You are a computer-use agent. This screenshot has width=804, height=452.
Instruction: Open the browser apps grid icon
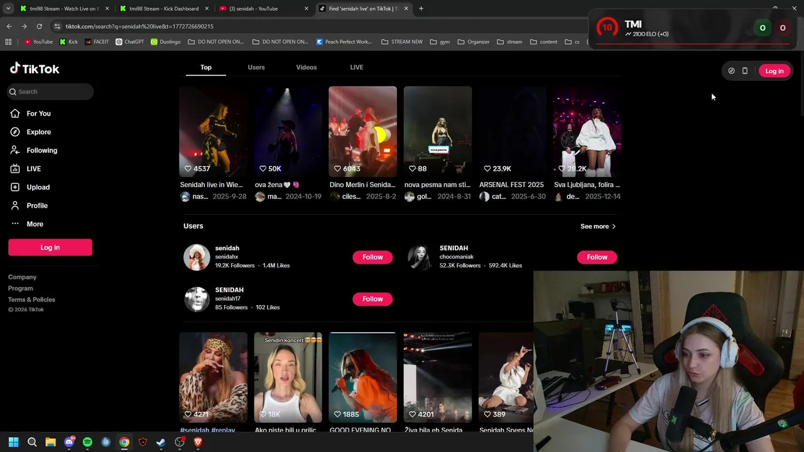(8, 42)
